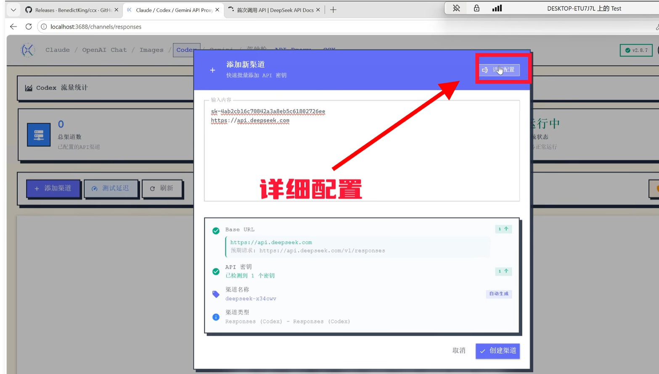Check the connection signal bars icon
This screenshot has width=659, height=374.
(497, 8)
